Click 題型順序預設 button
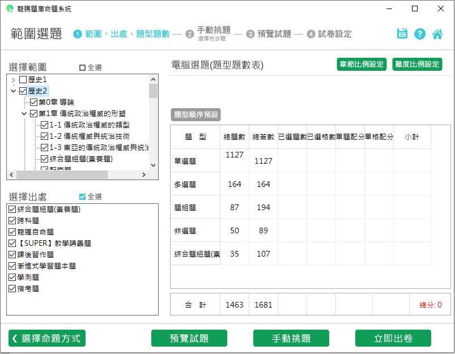The image size is (455, 354). (x=196, y=114)
